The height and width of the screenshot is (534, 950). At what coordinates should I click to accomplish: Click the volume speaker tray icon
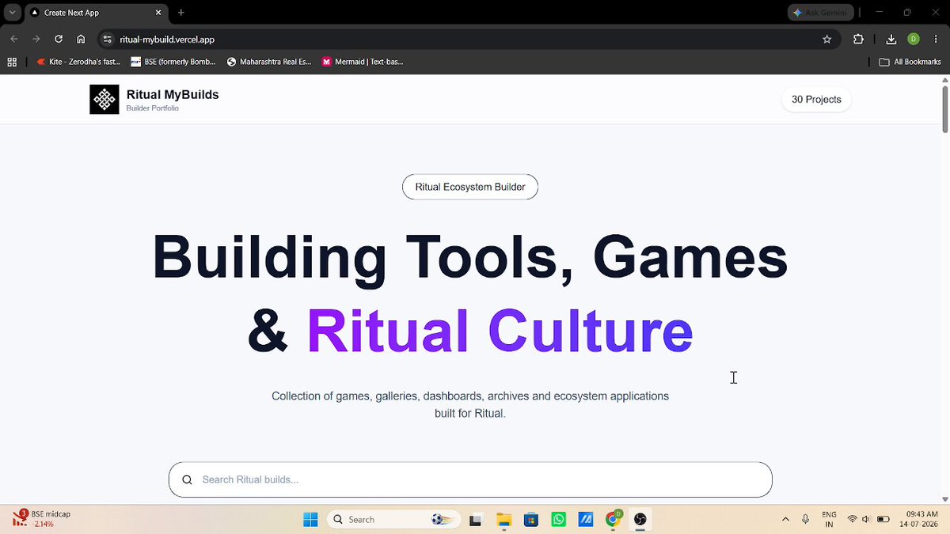[x=866, y=519]
